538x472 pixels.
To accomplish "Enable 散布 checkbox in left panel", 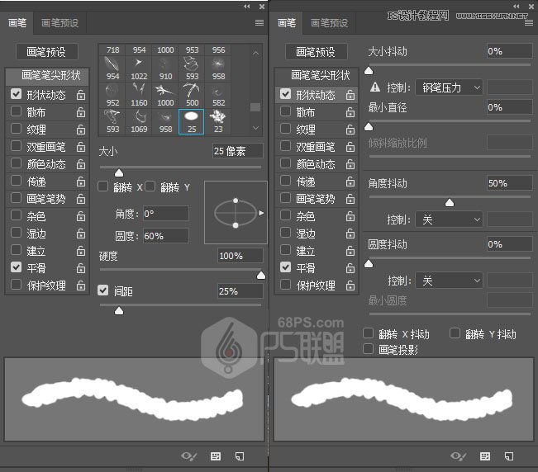I will coord(17,111).
